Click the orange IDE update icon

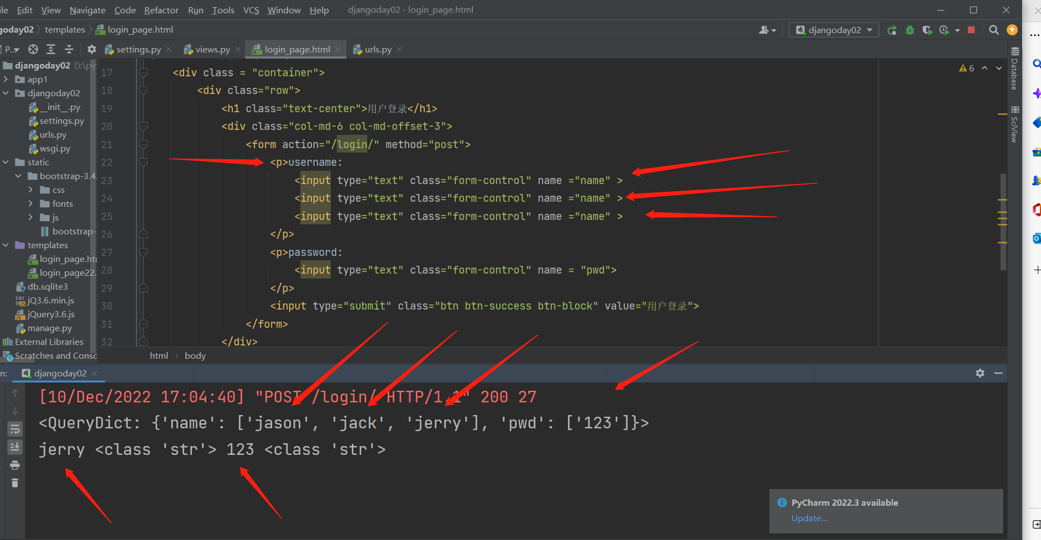(x=1012, y=30)
